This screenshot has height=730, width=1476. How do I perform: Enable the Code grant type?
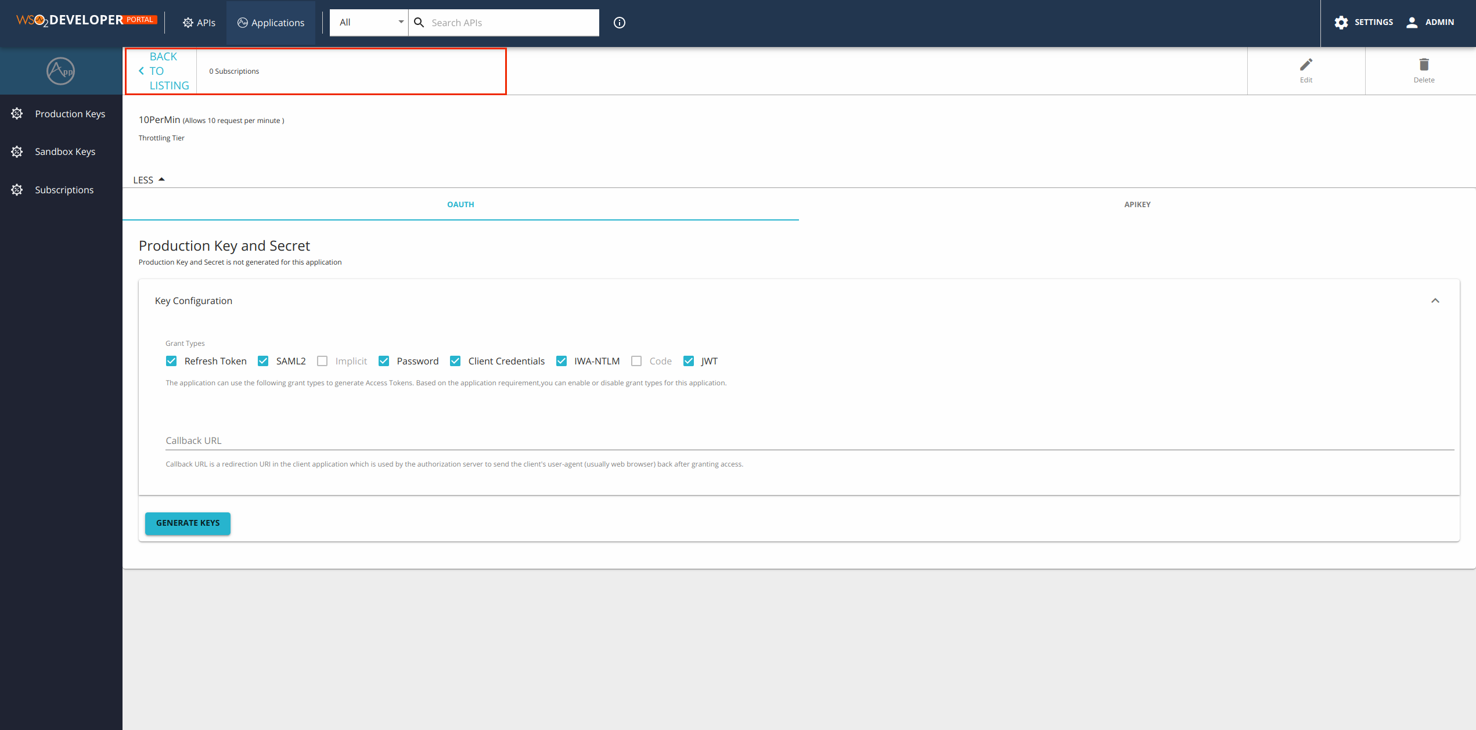coord(636,360)
